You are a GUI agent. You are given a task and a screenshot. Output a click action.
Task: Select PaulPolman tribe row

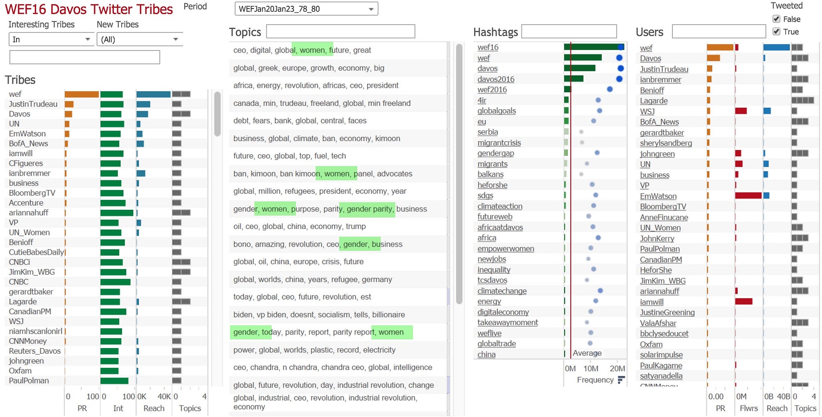[29, 380]
